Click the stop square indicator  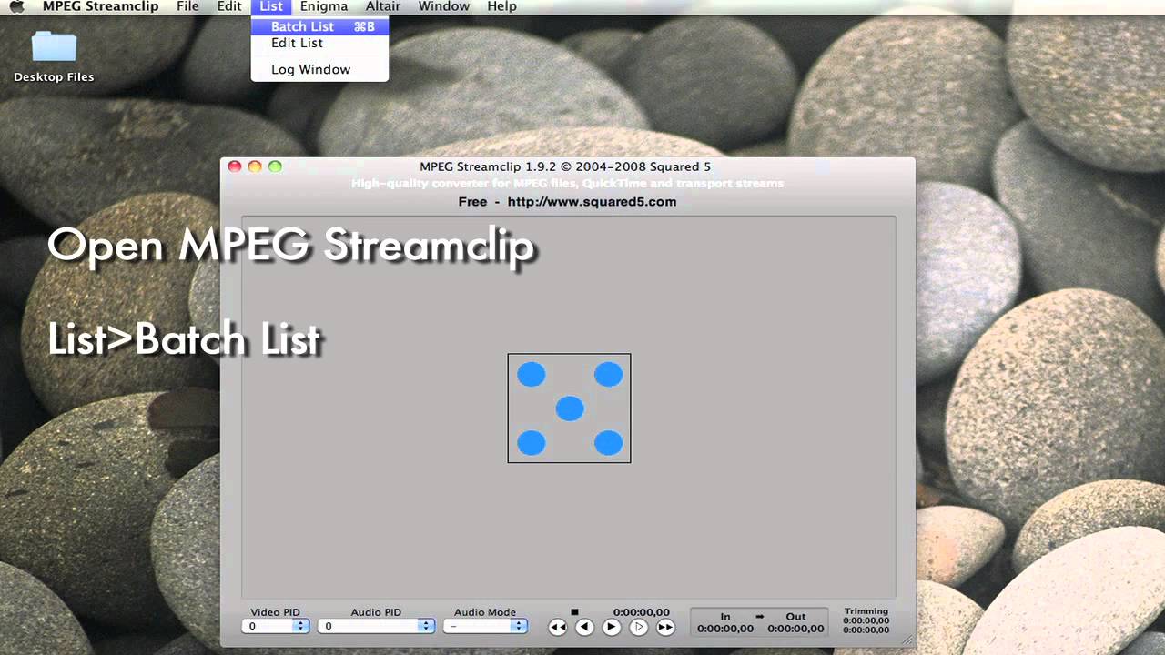pos(574,612)
